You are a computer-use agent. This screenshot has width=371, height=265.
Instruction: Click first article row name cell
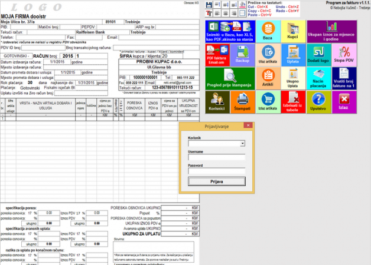(x=45, y=118)
